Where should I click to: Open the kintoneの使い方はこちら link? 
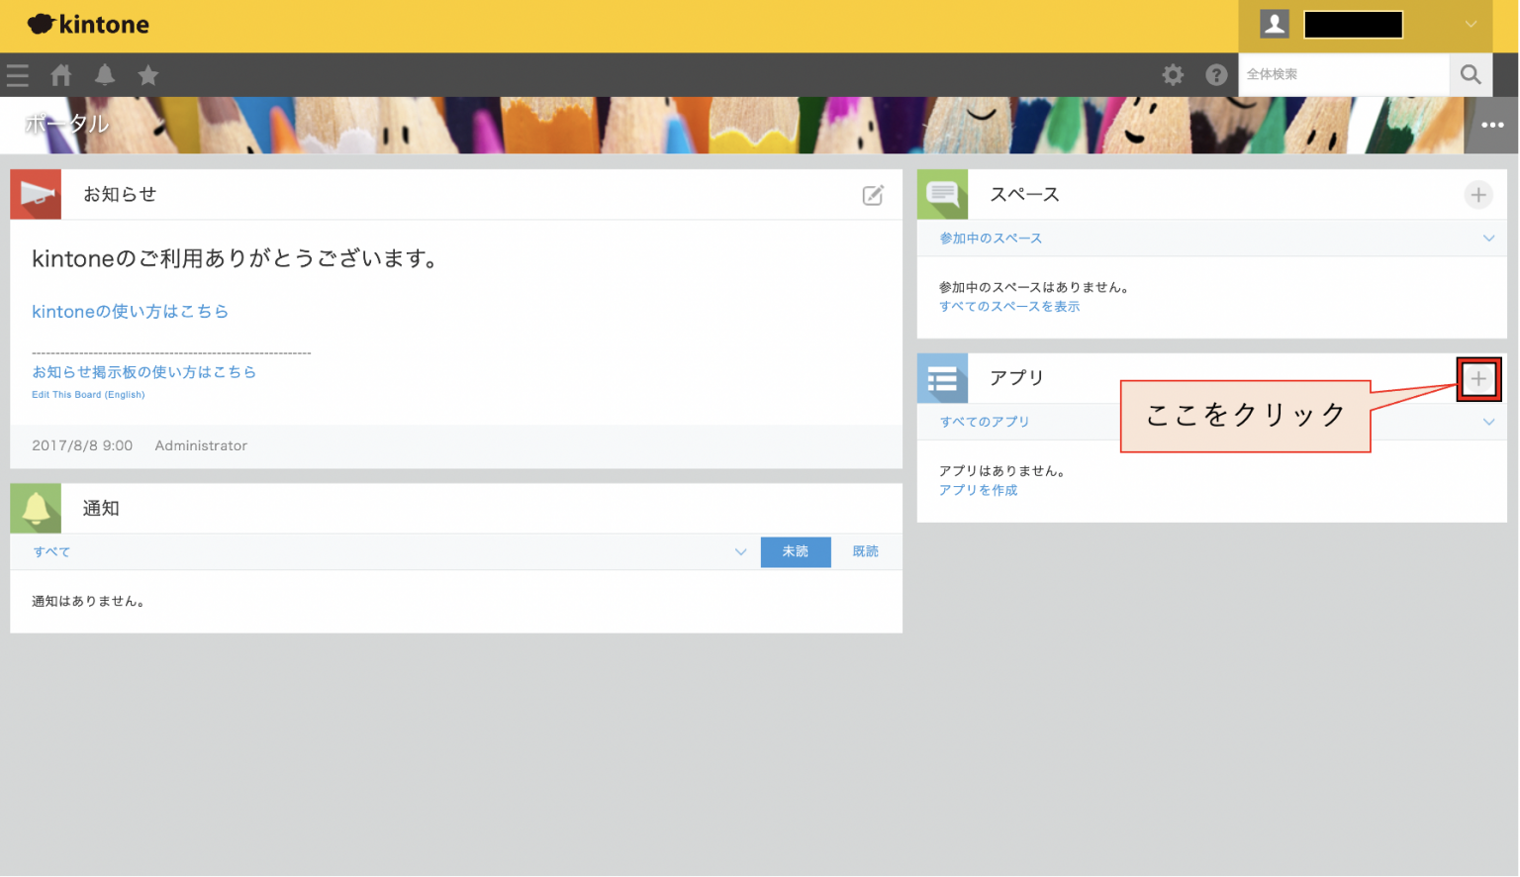pyautogui.click(x=129, y=311)
